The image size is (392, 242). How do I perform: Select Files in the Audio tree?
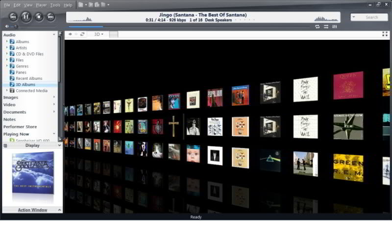click(20, 60)
